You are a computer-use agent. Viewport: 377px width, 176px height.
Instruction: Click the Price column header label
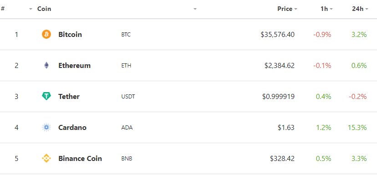click(285, 9)
